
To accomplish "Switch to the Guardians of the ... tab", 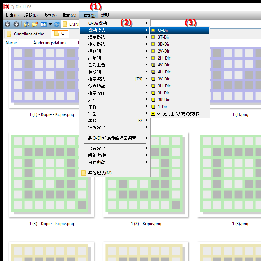I will (27, 34).
